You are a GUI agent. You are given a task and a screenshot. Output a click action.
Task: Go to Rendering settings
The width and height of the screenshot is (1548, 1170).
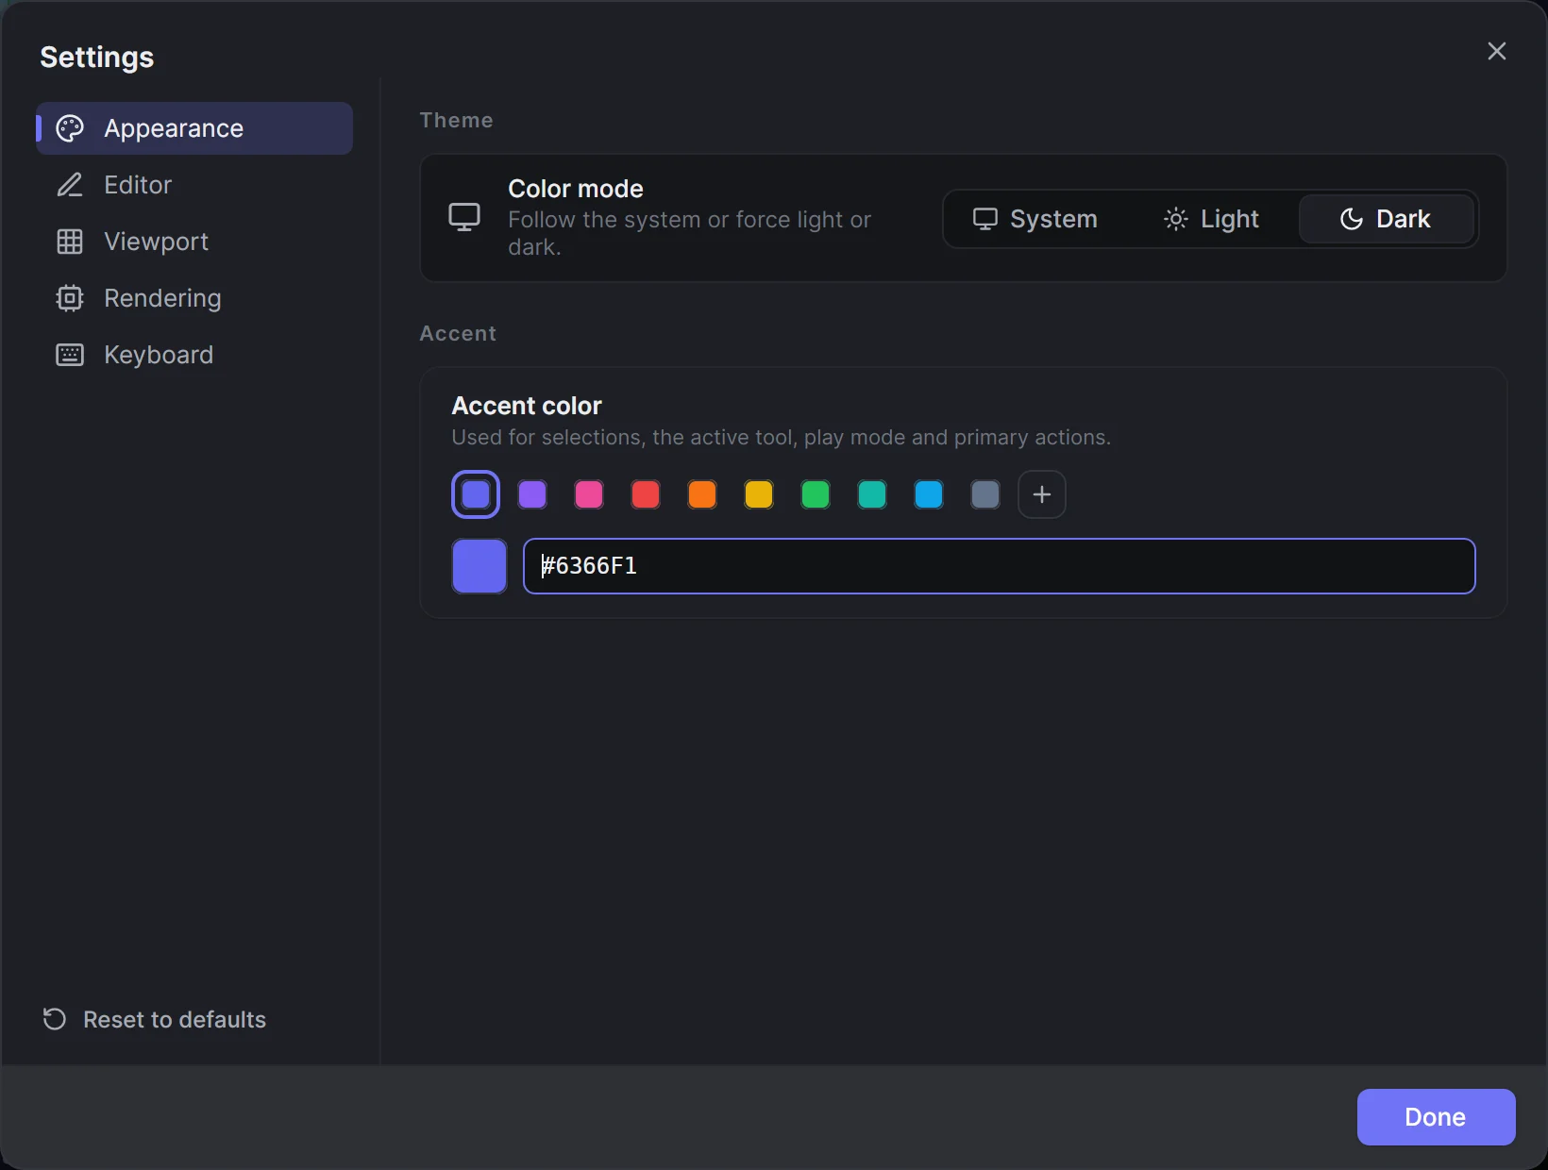pyautogui.click(x=194, y=298)
